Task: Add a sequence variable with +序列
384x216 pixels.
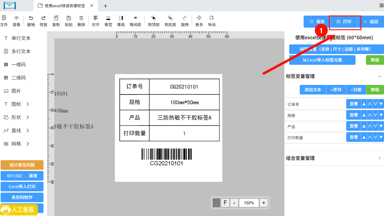Action: point(336,90)
